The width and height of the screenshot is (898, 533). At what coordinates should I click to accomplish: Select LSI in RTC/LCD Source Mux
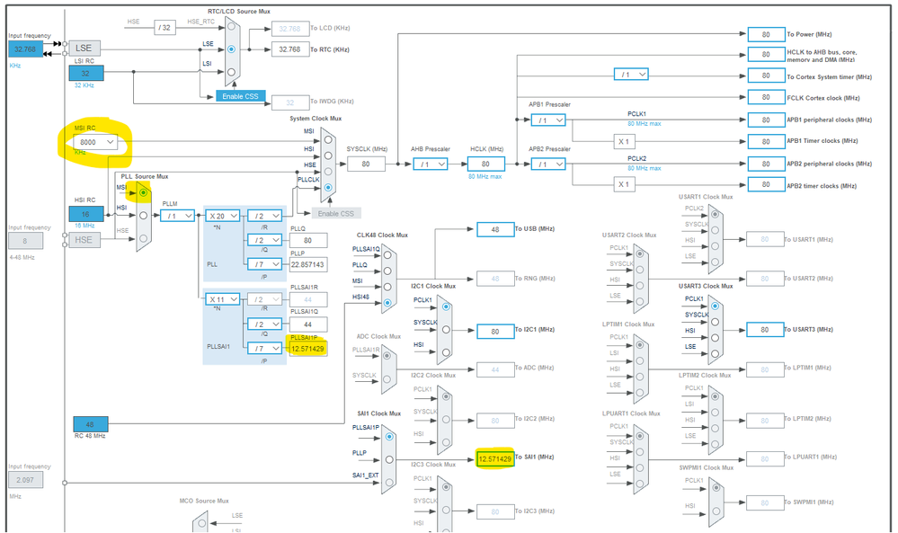coord(231,72)
